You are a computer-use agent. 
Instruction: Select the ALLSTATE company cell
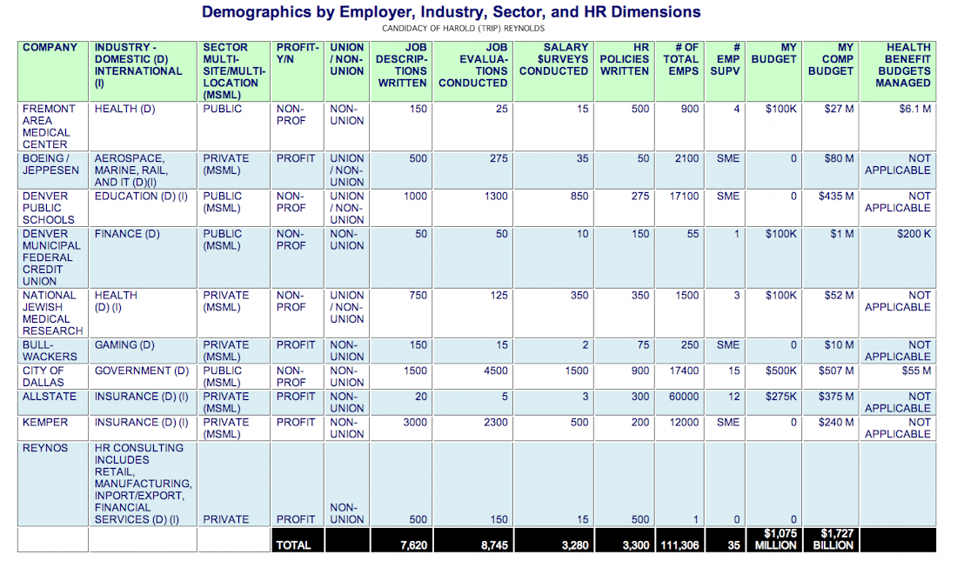pyautogui.click(x=53, y=403)
